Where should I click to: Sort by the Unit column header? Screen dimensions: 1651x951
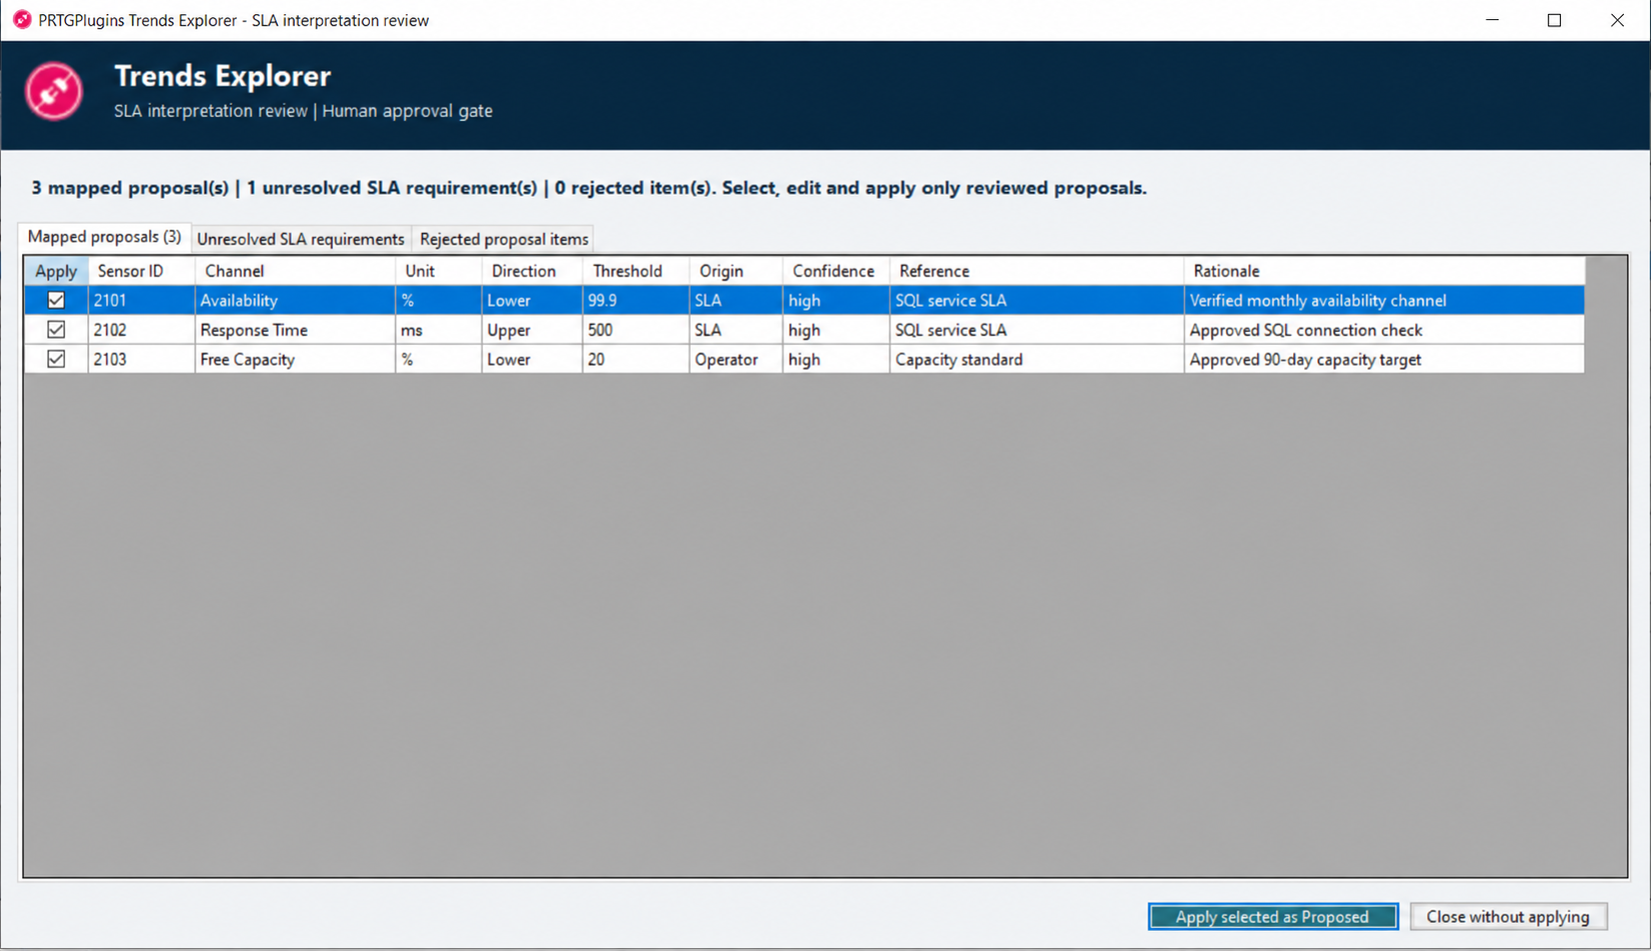438,271
